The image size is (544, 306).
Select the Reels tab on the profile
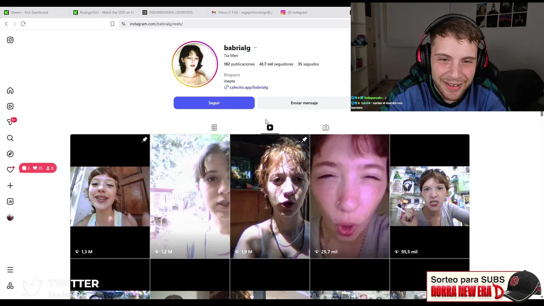pos(270,127)
